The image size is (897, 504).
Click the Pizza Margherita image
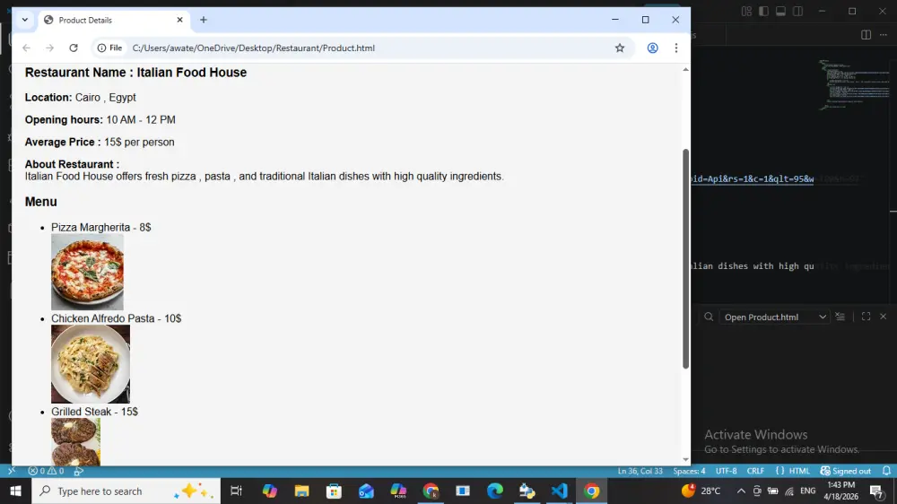click(87, 273)
